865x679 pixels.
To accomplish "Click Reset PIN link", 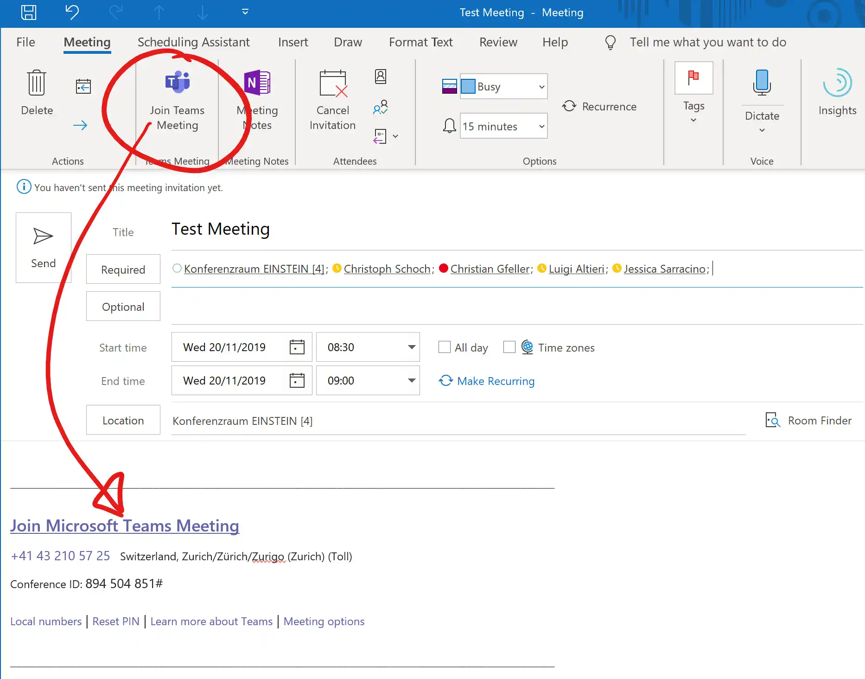I will point(116,621).
